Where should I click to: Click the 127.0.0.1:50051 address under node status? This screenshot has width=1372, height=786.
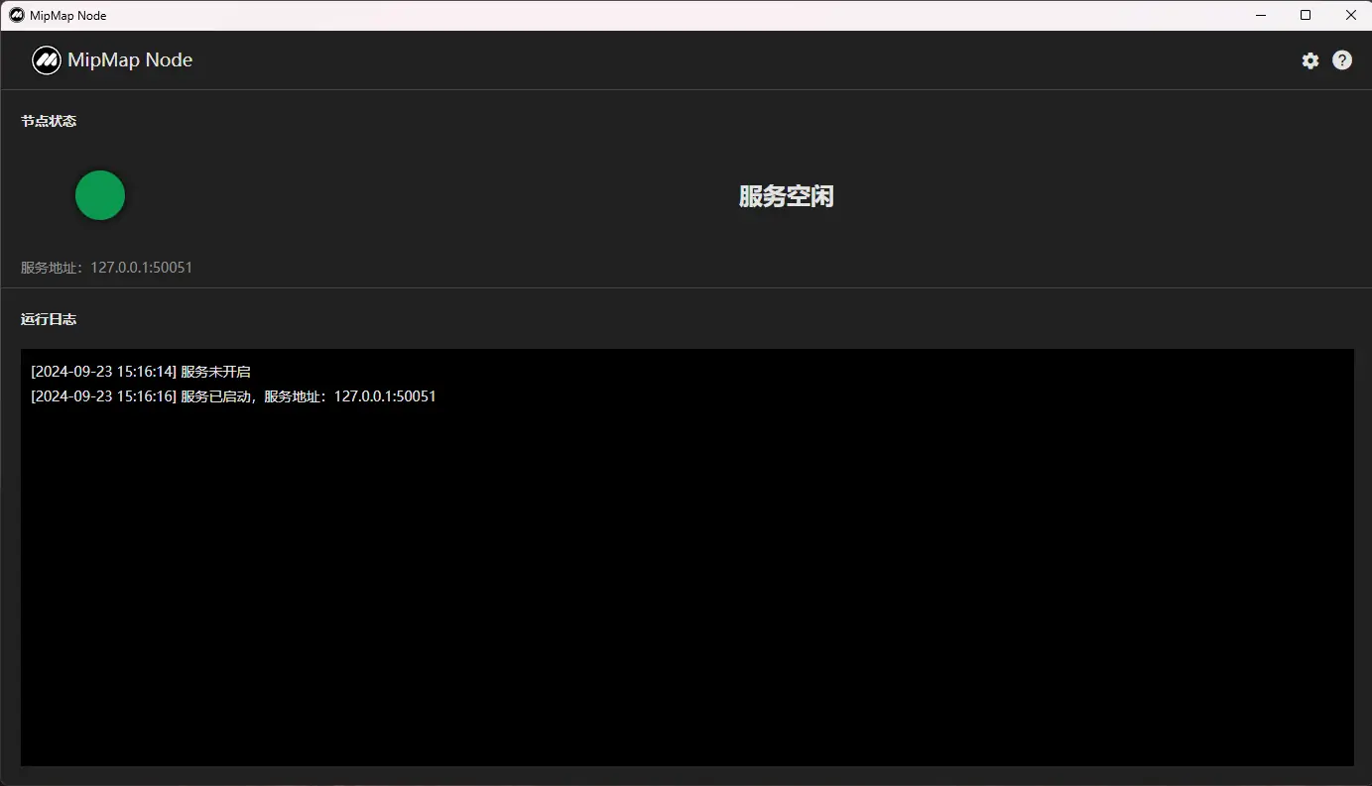click(141, 268)
